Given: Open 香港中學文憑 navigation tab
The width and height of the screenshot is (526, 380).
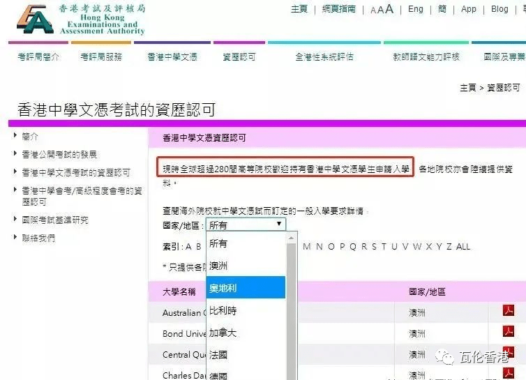Looking at the screenshot, I should coord(172,57).
